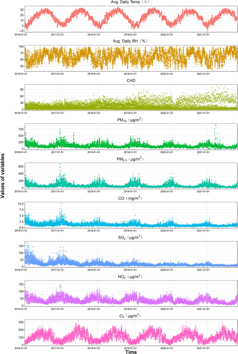The height and width of the screenshot is (354, 238).
Task: Click the '200' tick in O3 panel
Action: [x=21, y=330]
